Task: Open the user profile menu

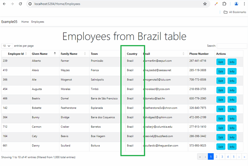Action: point(236,4)
